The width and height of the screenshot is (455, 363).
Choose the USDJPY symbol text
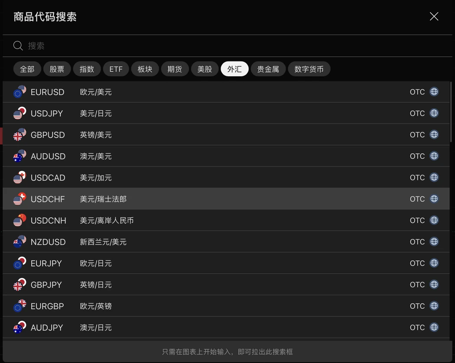point(47,113)
